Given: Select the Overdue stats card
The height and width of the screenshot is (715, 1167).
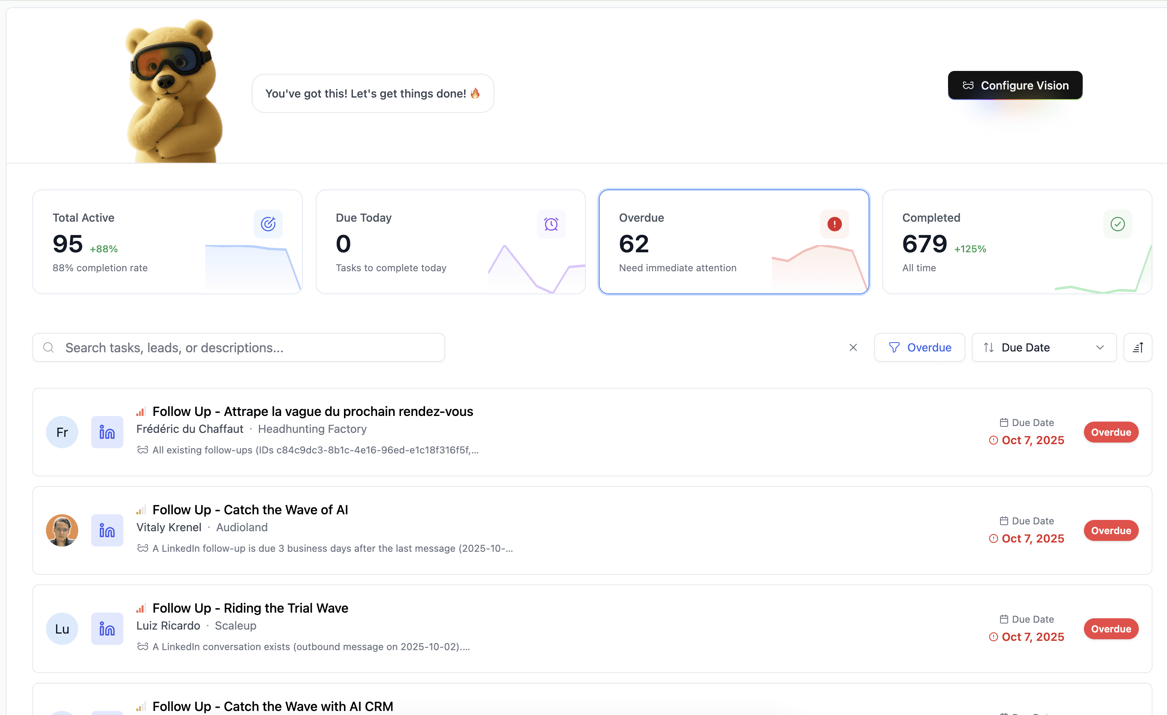Looking at the screenshot, I should tap(734, 242).
